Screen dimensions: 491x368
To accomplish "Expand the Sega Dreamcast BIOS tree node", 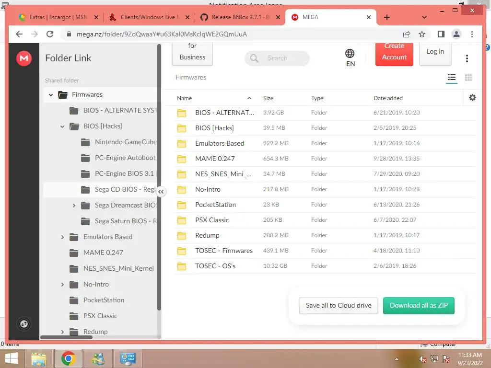I will 74,205.
